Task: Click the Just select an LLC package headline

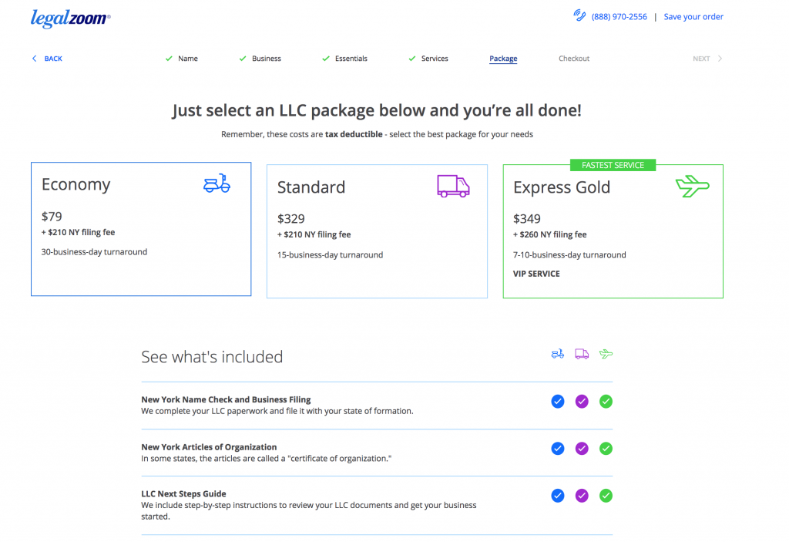Action: [x=377, y=110]
